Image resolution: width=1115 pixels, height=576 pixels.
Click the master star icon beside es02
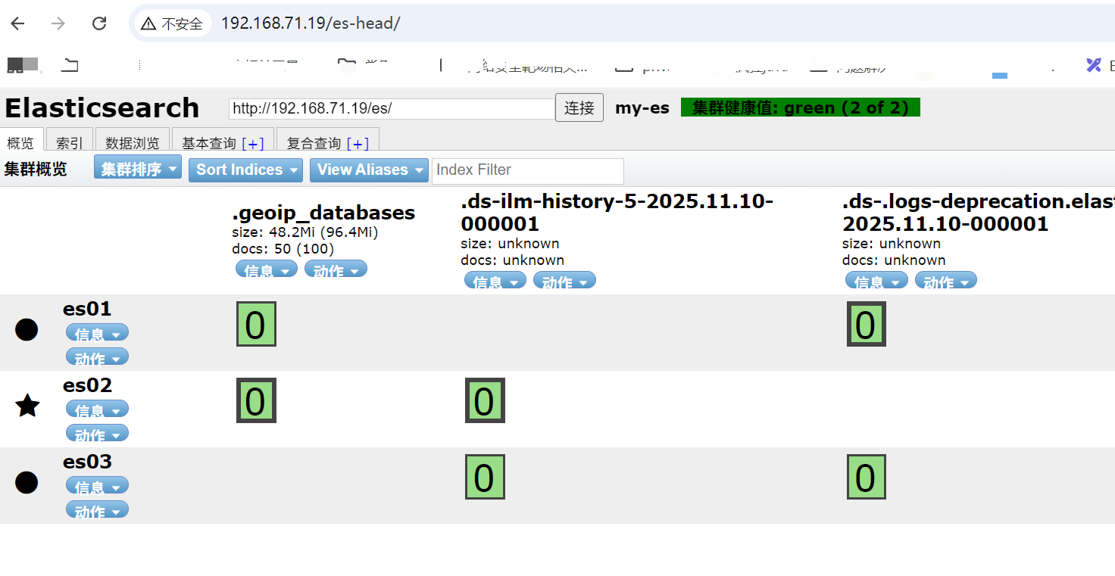tap(27, 406)
